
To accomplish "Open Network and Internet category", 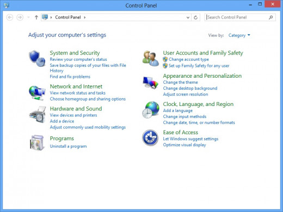I will point(76,86).
